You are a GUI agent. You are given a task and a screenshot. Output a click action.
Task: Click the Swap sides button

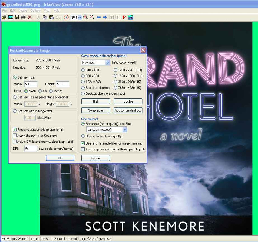point(96,110)
